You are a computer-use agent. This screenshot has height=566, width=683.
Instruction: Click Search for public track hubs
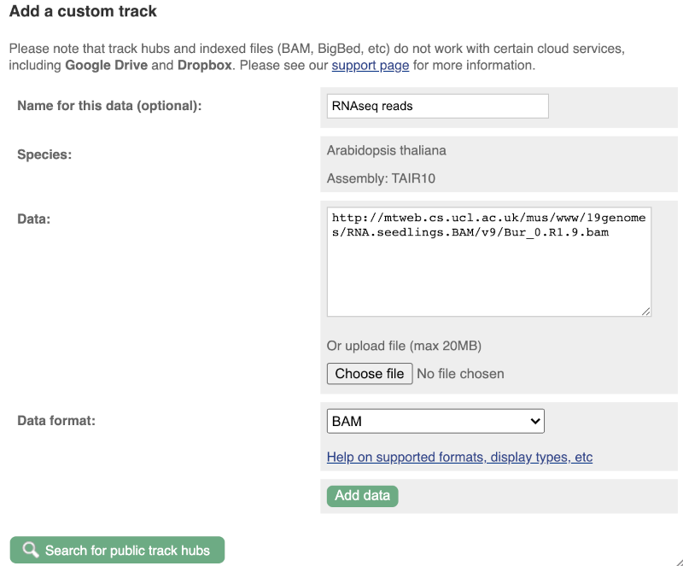(x=117, y=550)
